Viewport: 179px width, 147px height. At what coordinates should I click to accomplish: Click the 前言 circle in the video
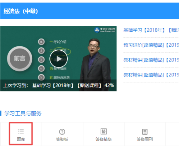(x=20, y=59)
